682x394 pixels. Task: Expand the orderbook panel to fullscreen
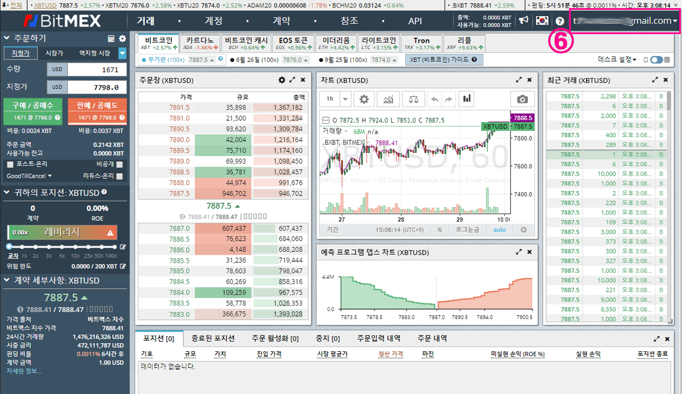pos(292,80)
